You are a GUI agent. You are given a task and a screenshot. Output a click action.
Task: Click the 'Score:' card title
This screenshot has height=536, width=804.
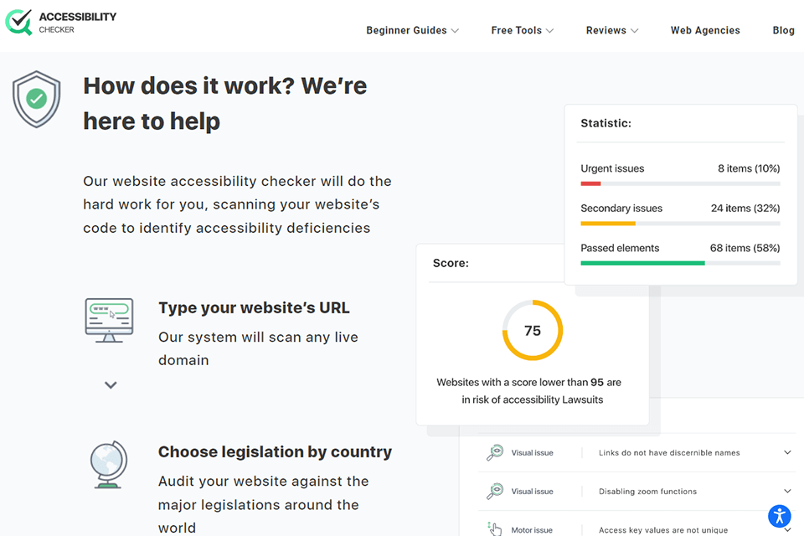click(x=451, y=263)
